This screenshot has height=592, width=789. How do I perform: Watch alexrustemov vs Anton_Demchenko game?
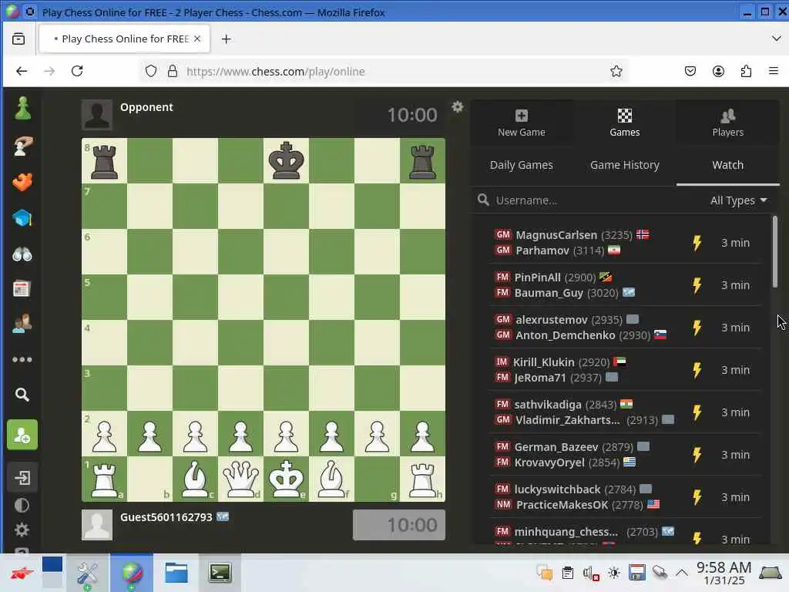click(624, 327)
